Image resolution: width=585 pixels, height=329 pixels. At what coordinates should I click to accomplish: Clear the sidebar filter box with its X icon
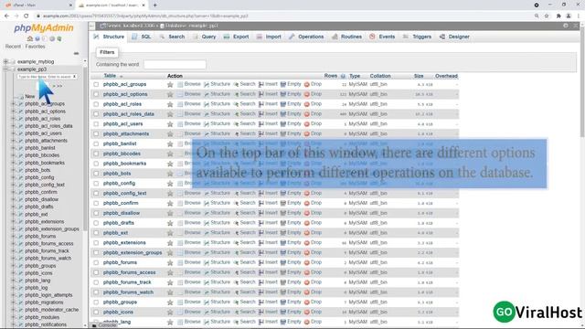pos(74,77)
